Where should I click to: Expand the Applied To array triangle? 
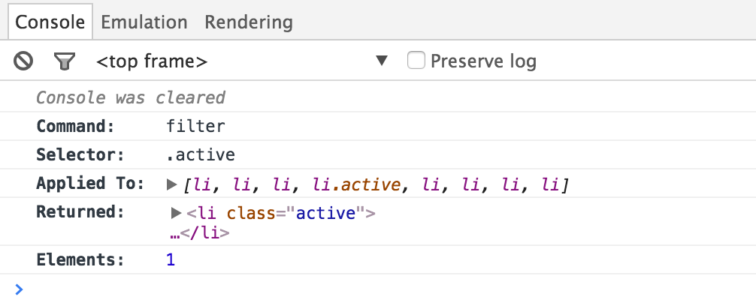point(171,184)
